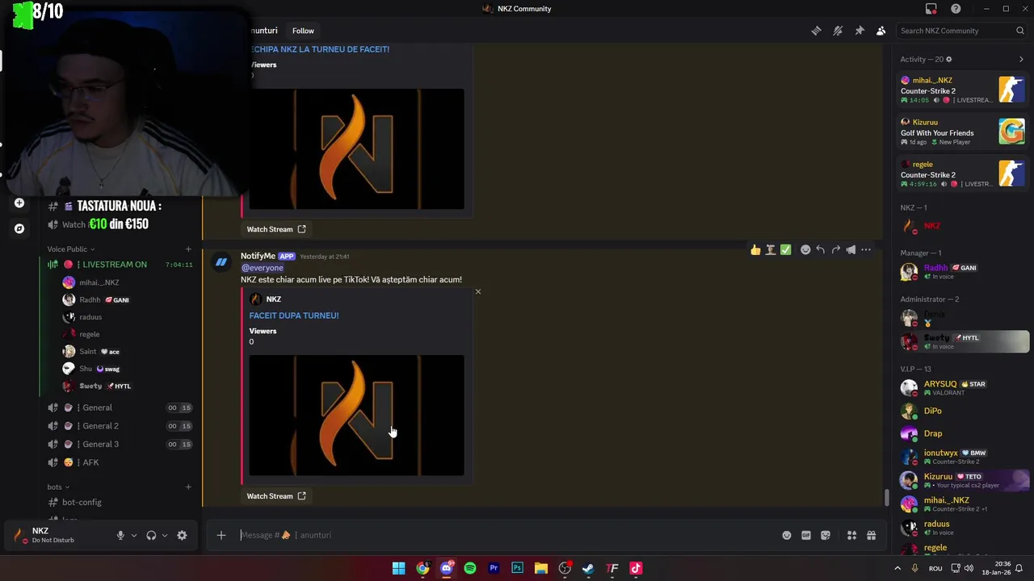Click lower Watch Stream button

(276, 496)
